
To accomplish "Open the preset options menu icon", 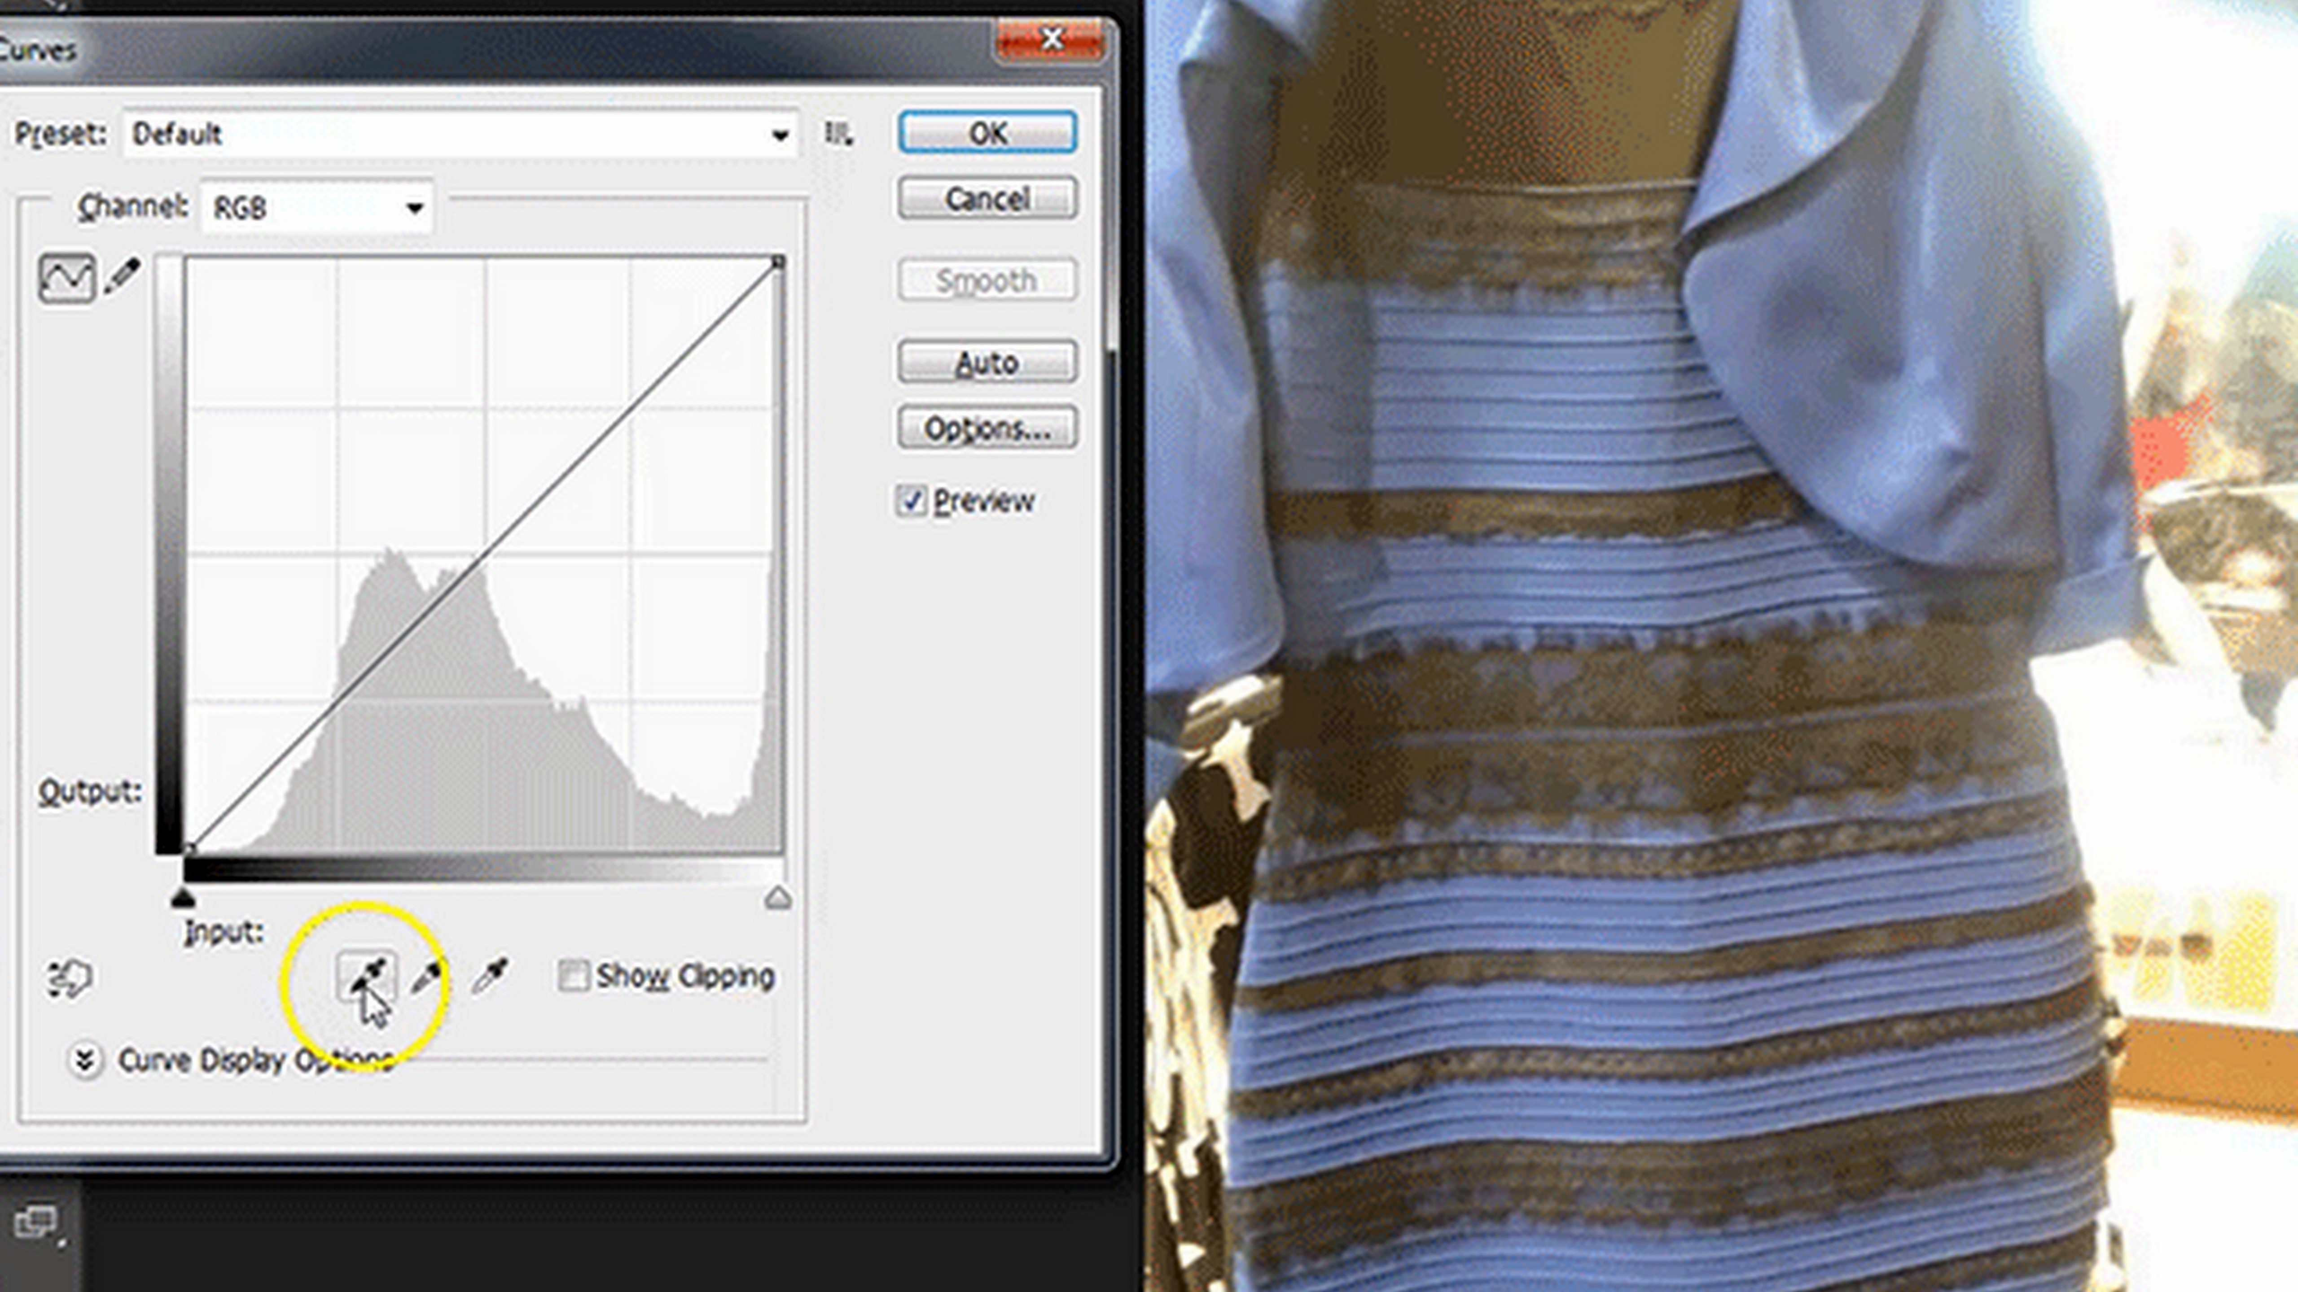I will coord(838,135).
